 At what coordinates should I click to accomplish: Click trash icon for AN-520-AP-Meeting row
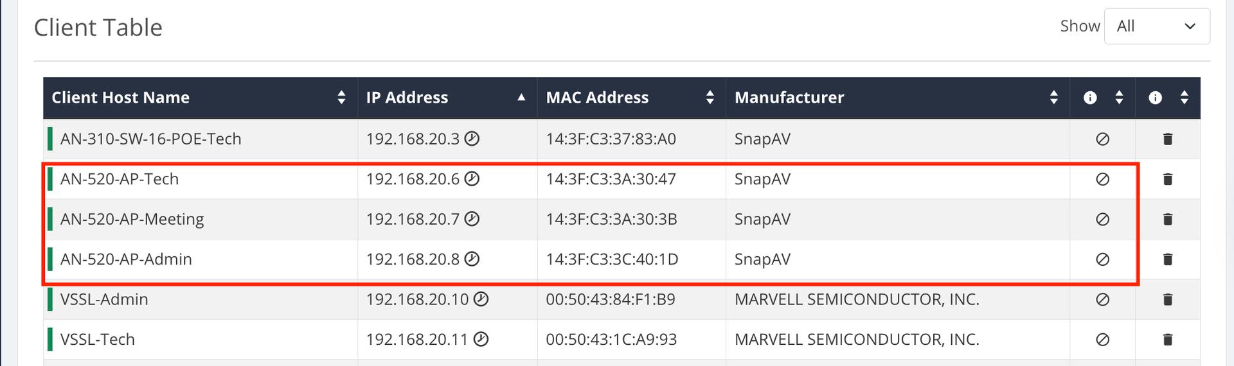(x=1168, y=219)
